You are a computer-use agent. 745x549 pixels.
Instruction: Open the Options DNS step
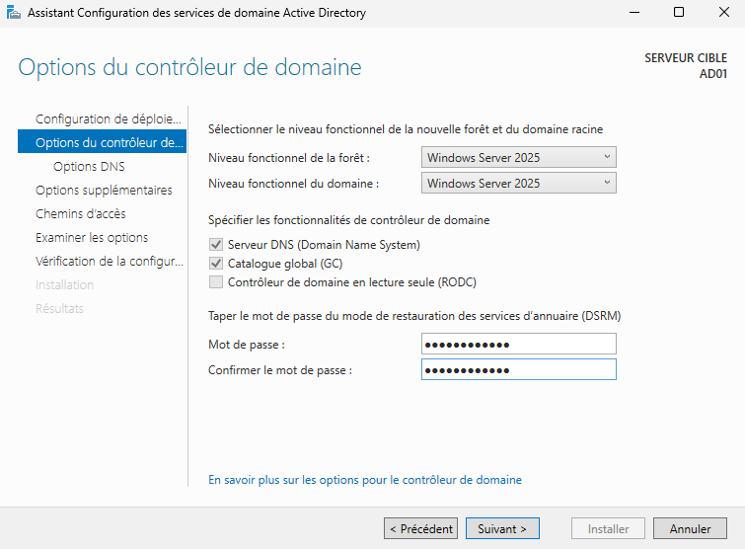click(x=89, y=166)
